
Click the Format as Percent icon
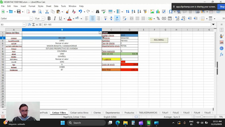[x=158, y=19]
